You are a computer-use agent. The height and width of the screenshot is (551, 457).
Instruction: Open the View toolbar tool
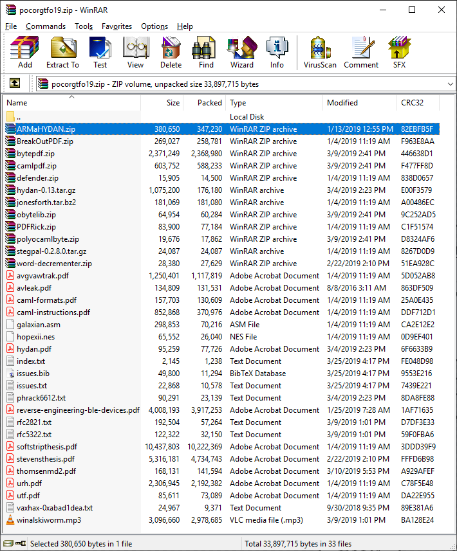pyautogui.click(x=135, y=52)
